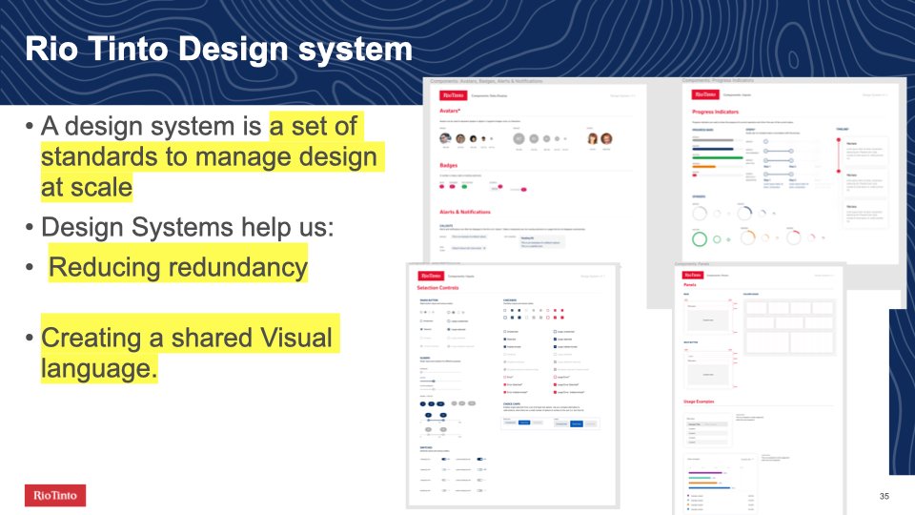Click the green progress bar

[718, 157]
